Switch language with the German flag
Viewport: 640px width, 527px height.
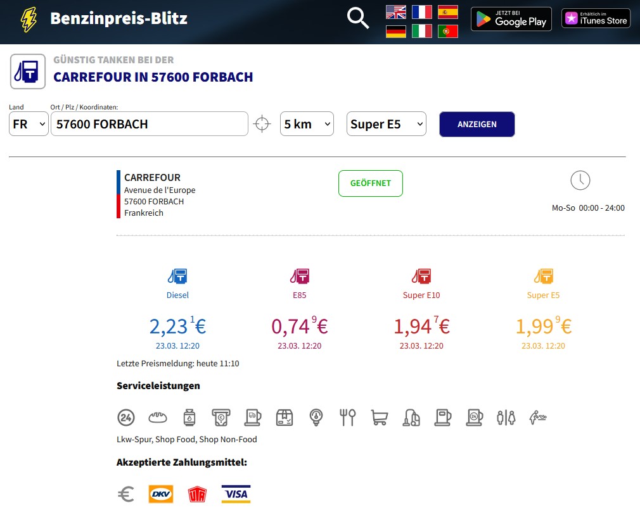point(396,32)
